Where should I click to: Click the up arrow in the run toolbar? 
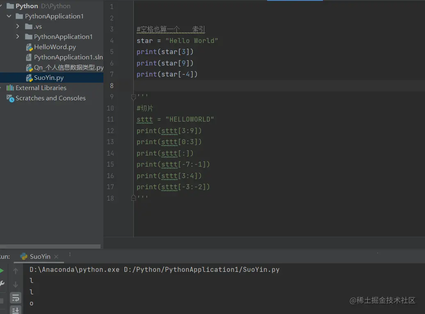click(16, 271)
